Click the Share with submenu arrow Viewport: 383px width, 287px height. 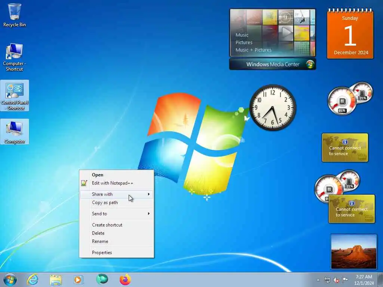148,194
